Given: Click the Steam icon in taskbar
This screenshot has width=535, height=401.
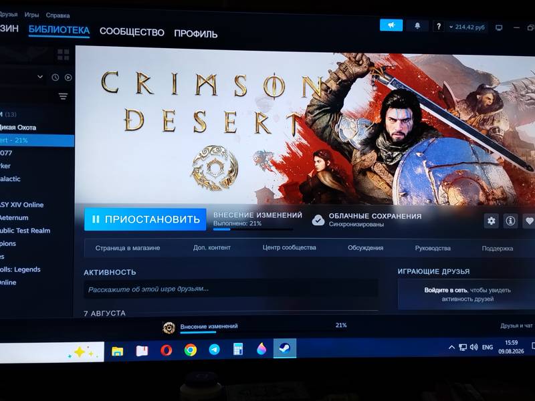Looking at the screenshot, I should [x=285, y=348].
